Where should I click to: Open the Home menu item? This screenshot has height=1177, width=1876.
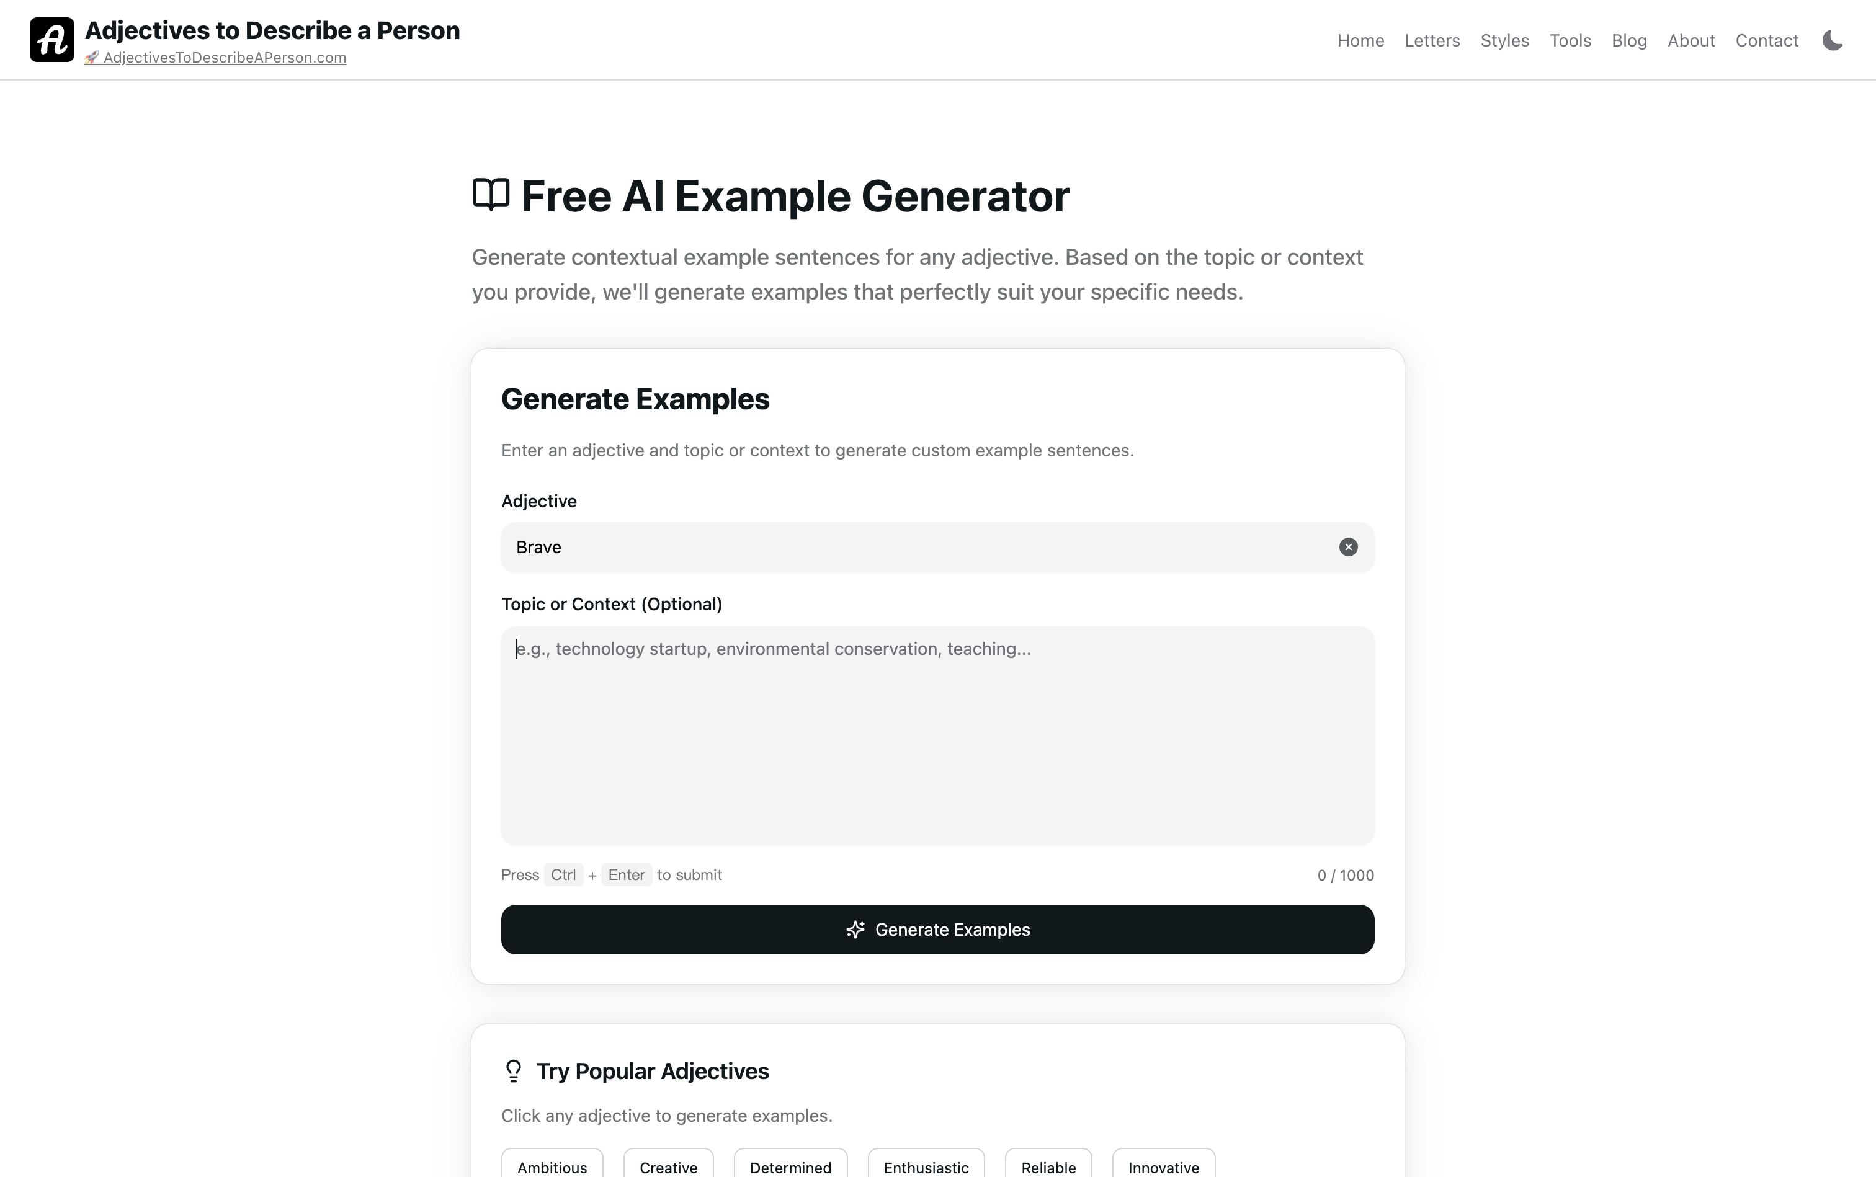1360,40
